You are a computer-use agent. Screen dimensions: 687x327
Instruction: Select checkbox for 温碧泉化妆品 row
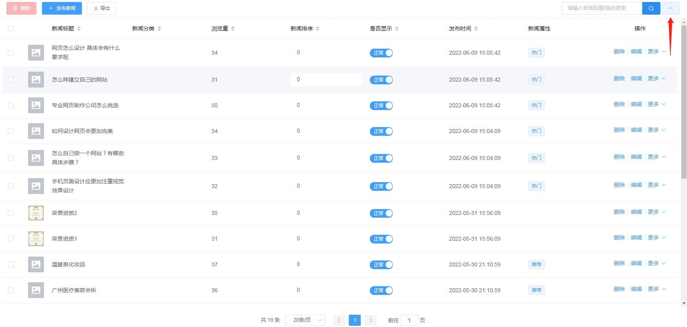coord(11,264)
